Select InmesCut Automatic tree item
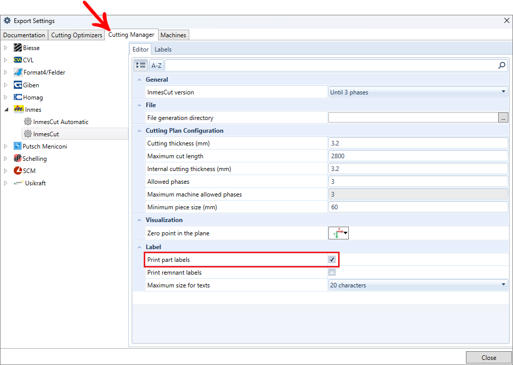 click(61, 122)
